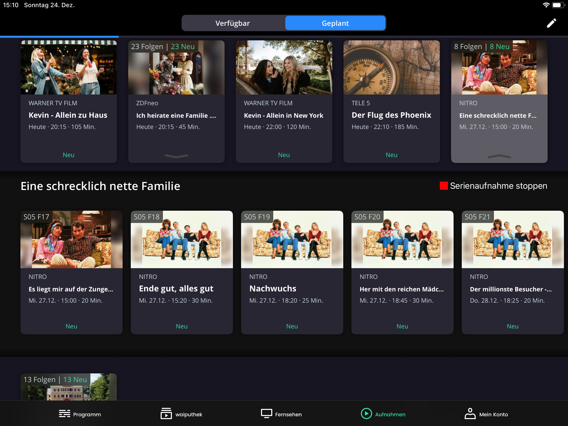Select title Der millionste Besucher

pos(511,289)
